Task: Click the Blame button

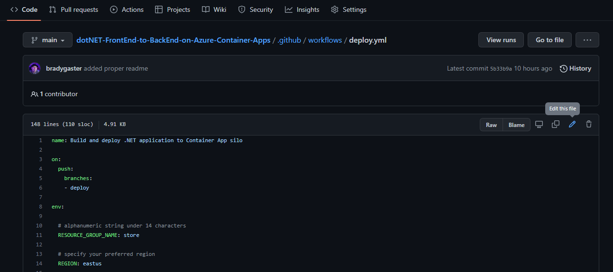Action: [516, 125]
